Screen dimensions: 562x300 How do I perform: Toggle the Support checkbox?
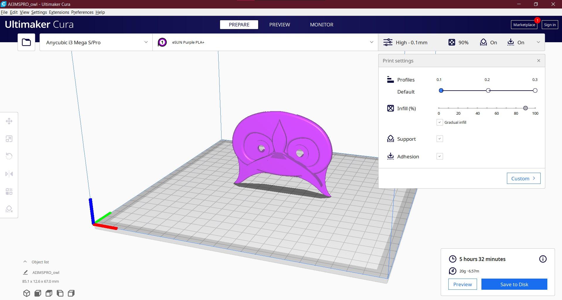coord(440,139)
